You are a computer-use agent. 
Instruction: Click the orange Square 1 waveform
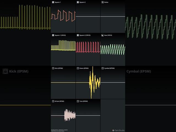(63, 16)
